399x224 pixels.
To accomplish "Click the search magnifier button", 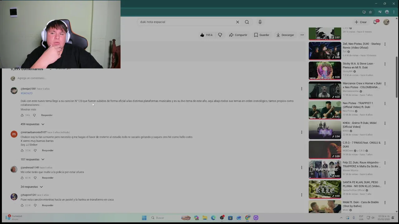I will pos(247,22).
